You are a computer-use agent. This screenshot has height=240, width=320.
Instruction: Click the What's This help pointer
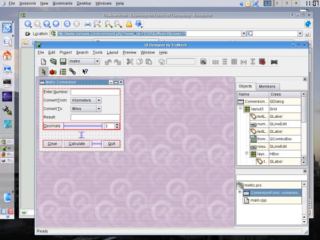click(x=85, y=71)
